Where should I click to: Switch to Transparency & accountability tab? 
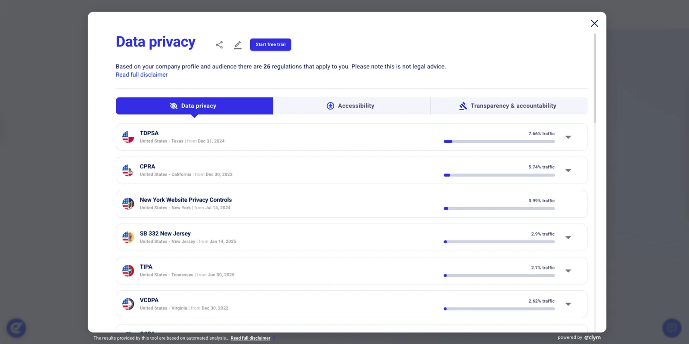[x=509, y=106]
